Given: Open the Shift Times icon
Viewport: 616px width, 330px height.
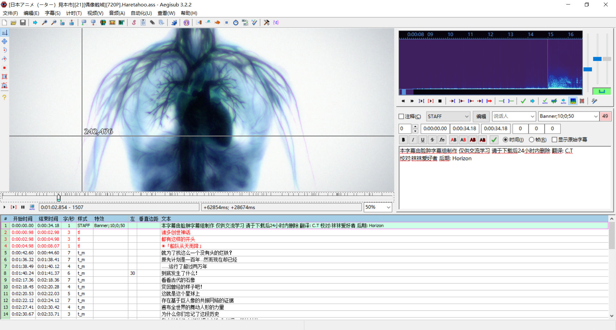Looking at the screenshot, I should (x=199, y=22).
